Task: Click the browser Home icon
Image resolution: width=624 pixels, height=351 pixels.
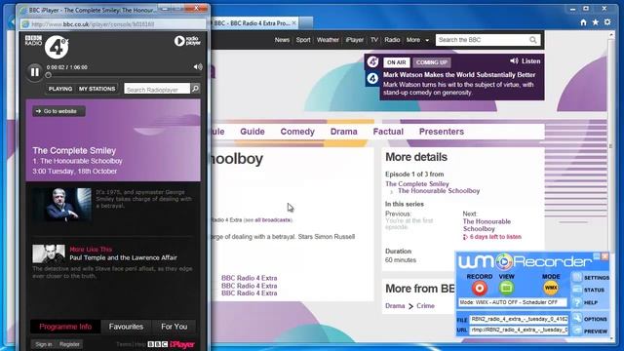Action: tap(583, 22)
